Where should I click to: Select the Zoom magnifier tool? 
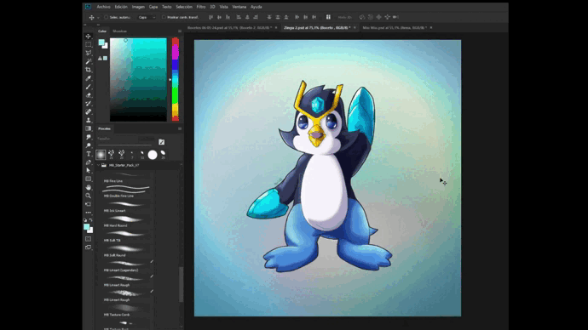coord(88,196)
